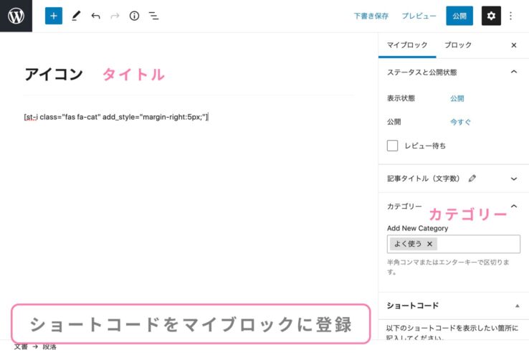
Task: Click the アイコン title field
Action: [x=54, y=75]
